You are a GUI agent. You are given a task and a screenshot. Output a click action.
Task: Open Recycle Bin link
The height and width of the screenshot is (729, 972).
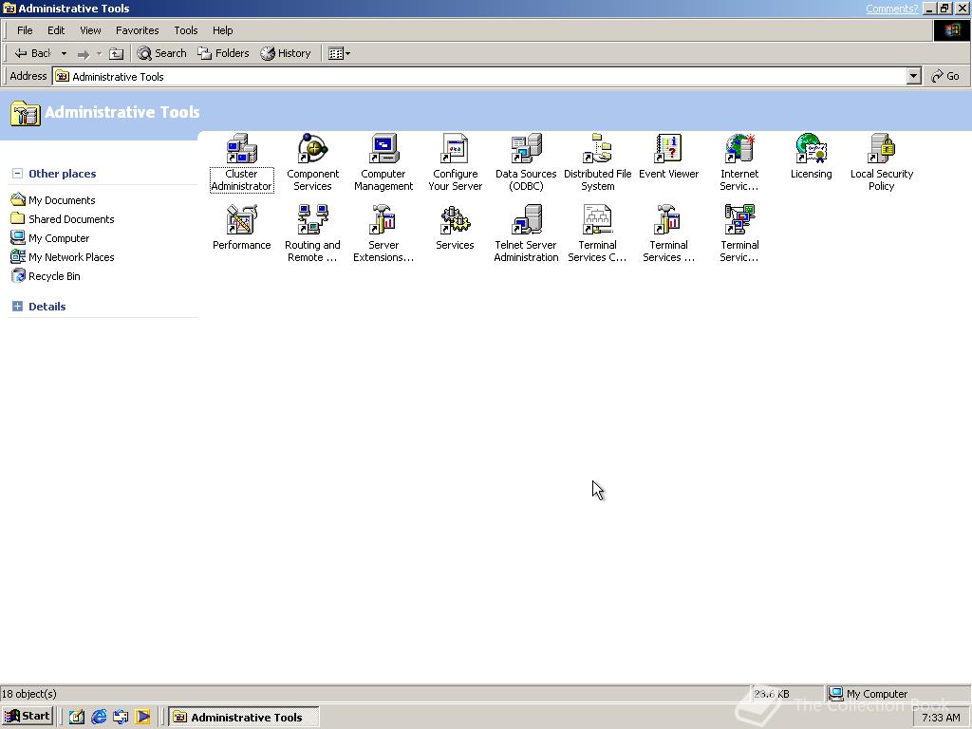click(46, 276)
